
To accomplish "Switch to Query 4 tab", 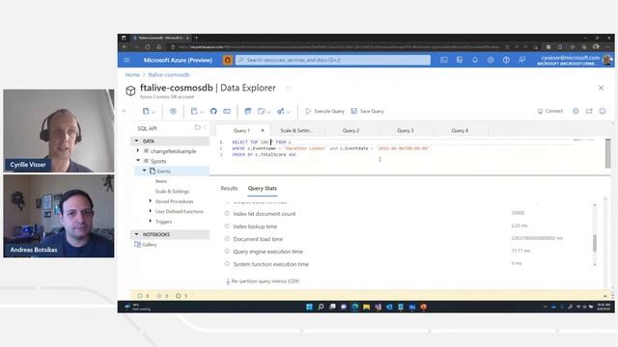I will [x=460, y=130].
